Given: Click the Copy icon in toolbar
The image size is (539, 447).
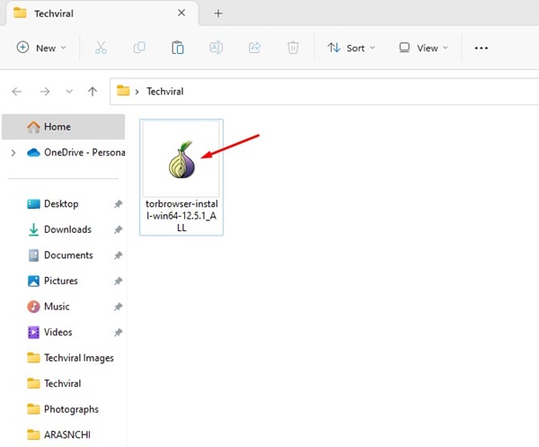Looking at the screenshot, I should point(139,48).
